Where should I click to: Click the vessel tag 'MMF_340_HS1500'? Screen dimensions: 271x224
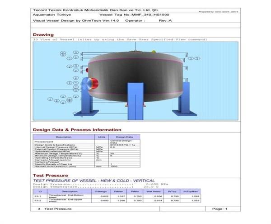[150, 15]
